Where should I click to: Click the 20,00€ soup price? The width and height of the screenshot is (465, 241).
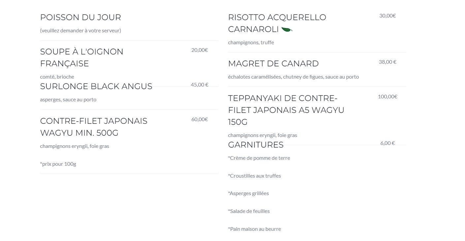click(x=200, y=50)
